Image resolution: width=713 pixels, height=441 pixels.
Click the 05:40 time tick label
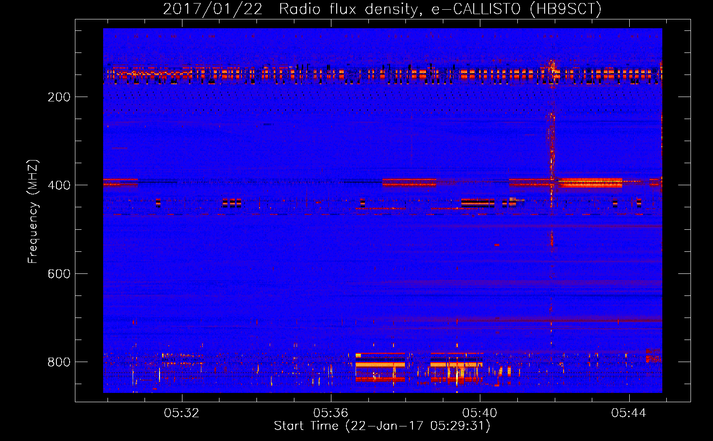479,413
